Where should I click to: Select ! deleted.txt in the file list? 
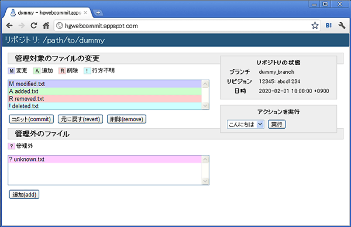(x=105, y=106)
